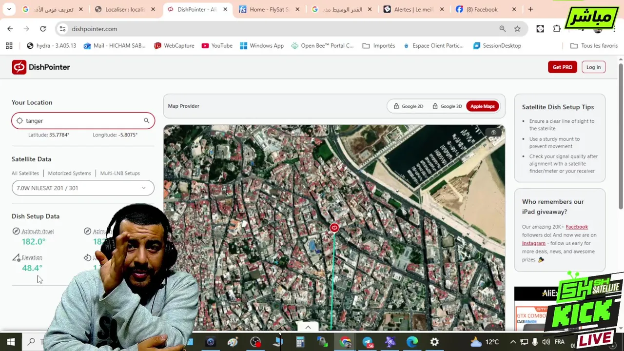Viewport: 624px width, 351px height.
Task: Expand the panel chevron below the map
Action: coord(308,328)
